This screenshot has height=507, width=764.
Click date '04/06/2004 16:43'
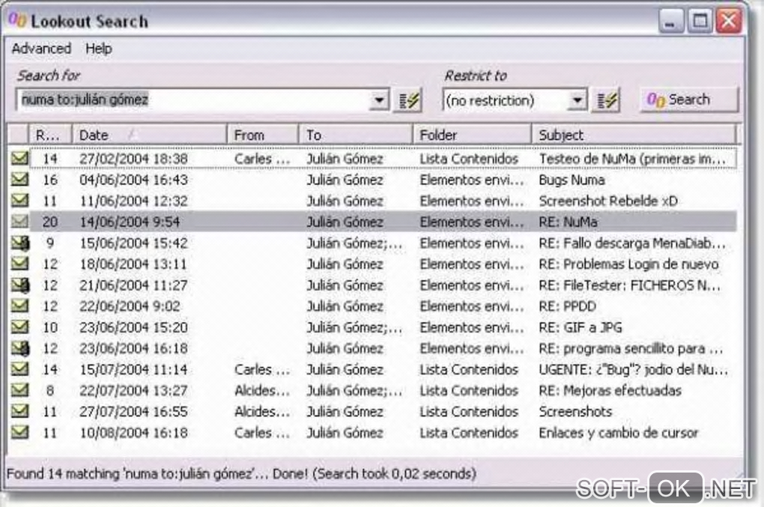tap(133, 180)
